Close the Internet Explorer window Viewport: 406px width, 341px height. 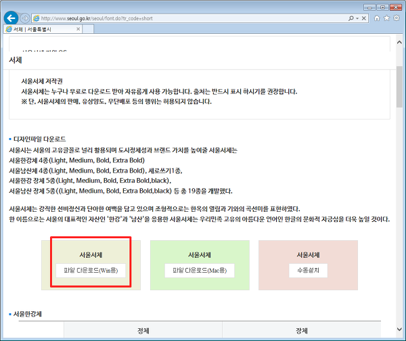[396, 7]
